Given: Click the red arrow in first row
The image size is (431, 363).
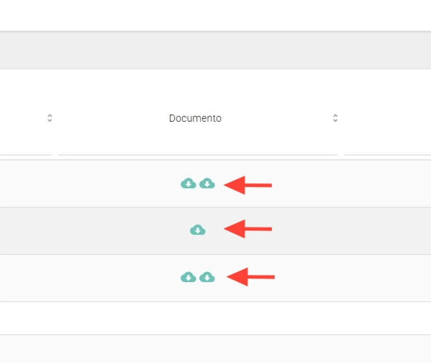Looking at the screenshot, I should point(248,185).
